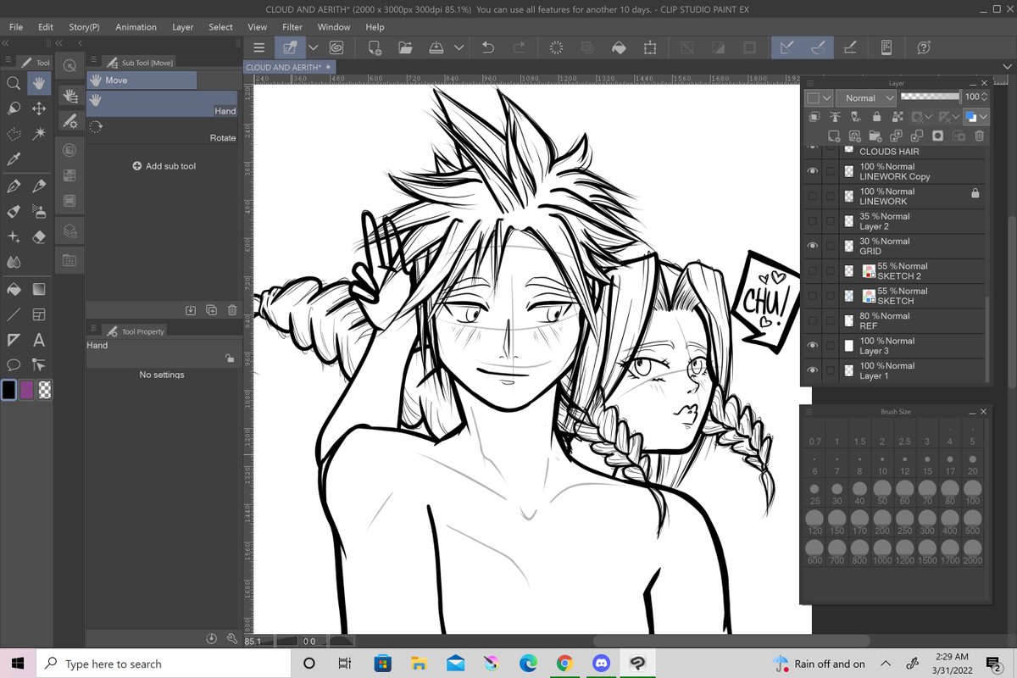Image resolution: width=1017 pixels, height=678 pixels.
Task: Create new raster layer icon in Layer panel
Action: (x=835, y=136)
